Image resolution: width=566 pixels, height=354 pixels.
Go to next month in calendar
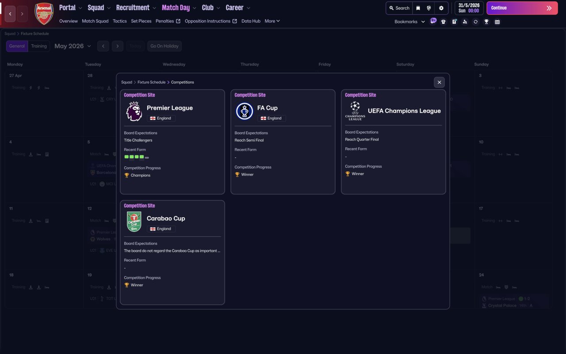(x=117, y=46)
